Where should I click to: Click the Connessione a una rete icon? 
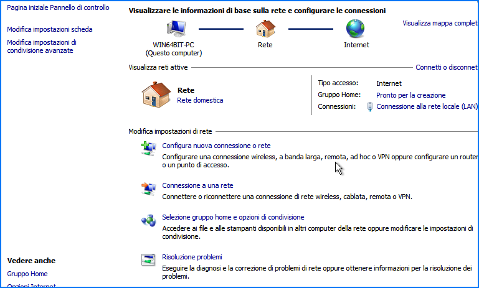(x=148, y=188)
